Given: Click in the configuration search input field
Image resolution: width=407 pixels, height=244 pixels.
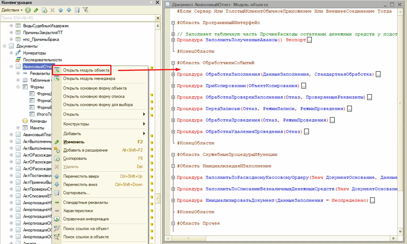Looking at the screenshot, I should (77, 18).
